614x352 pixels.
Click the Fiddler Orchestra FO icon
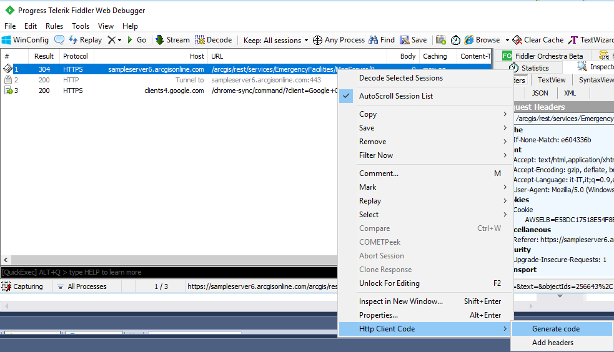(x=507, y=56)
